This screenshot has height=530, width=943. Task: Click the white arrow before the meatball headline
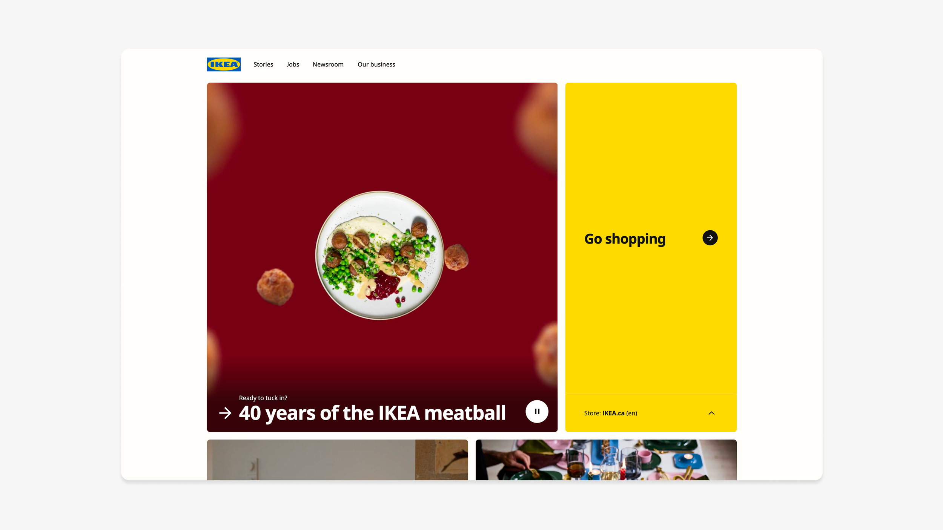point(225,413)
